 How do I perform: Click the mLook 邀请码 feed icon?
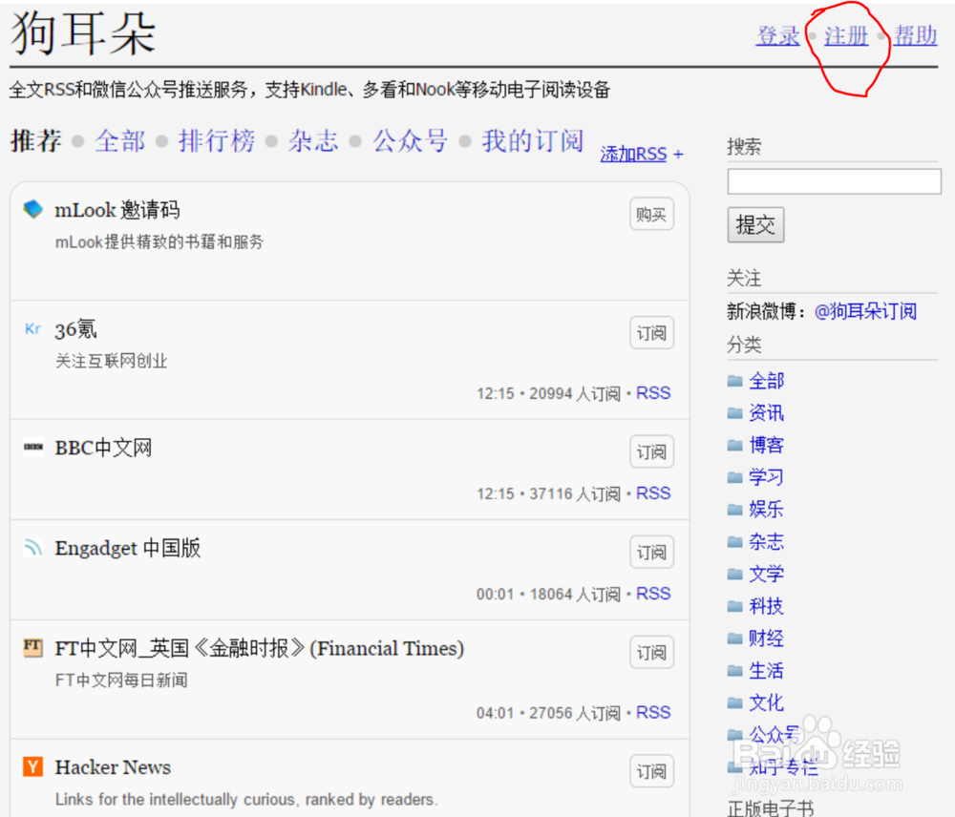coord(32,209)
